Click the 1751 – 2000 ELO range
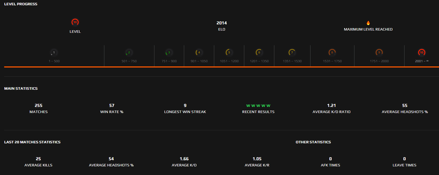This screenshot has width=439, height=175. coord(379,61)
